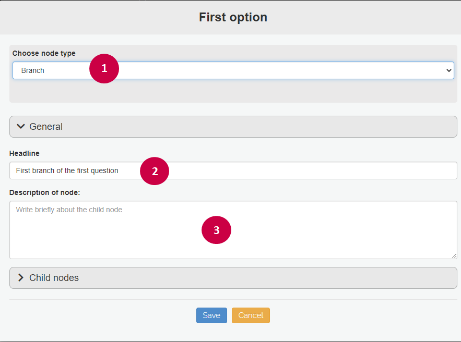461x342 pixels.
Task: Save the node settings
Action: coord(211,315)
